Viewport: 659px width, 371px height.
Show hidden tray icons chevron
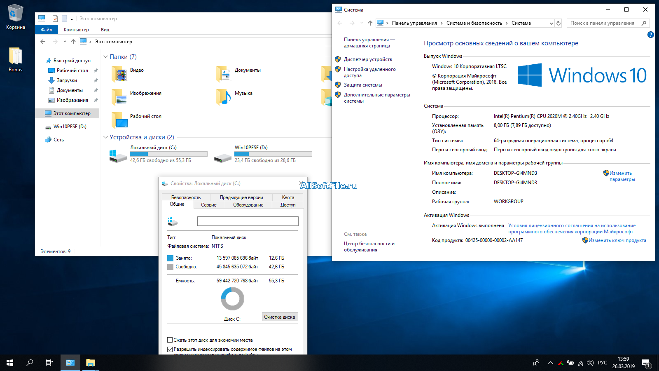[x=550, y=363]
